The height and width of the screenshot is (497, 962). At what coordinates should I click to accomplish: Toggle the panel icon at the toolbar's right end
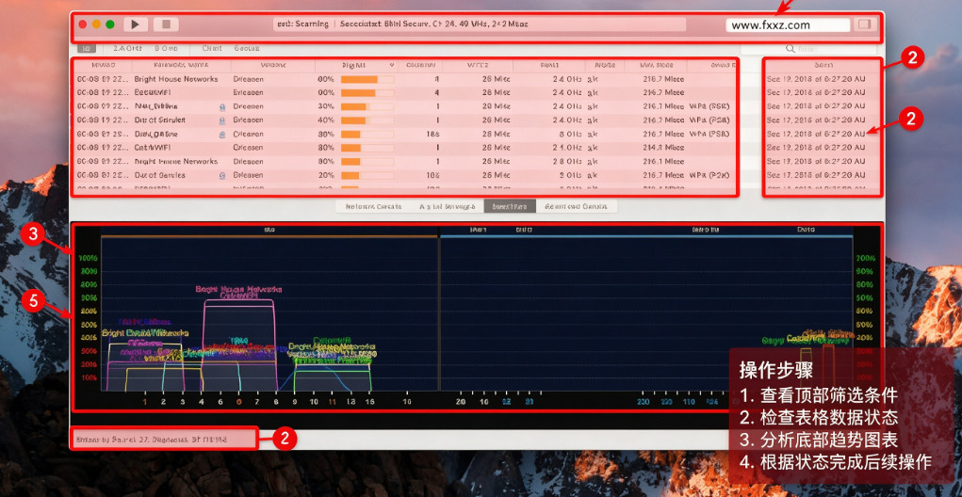point(864,24)
